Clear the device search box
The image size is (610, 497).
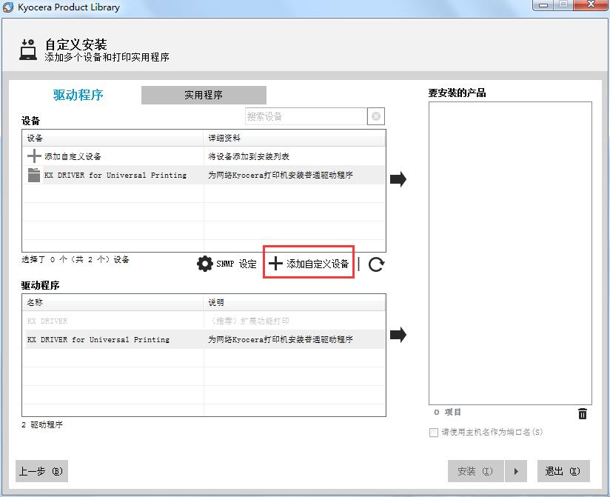pos(376,116)
